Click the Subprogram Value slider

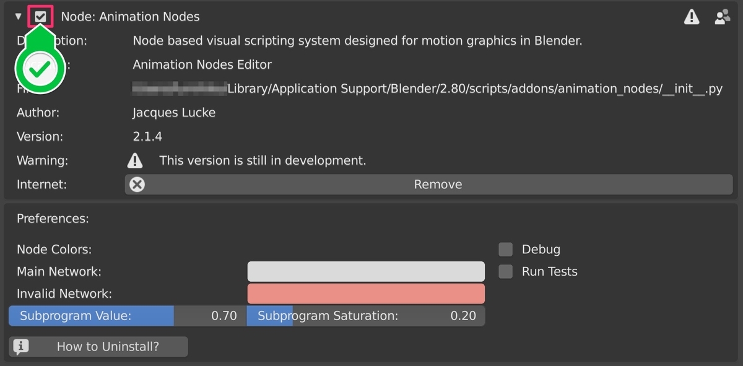[127, 316]
